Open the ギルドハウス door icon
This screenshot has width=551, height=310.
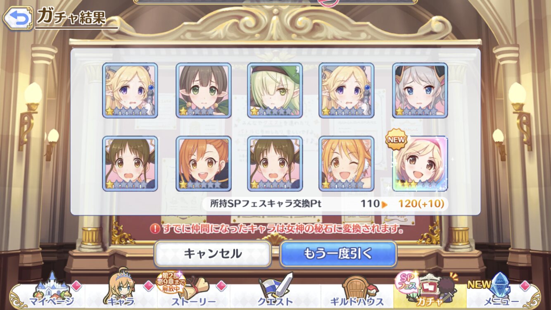(356, 292)
